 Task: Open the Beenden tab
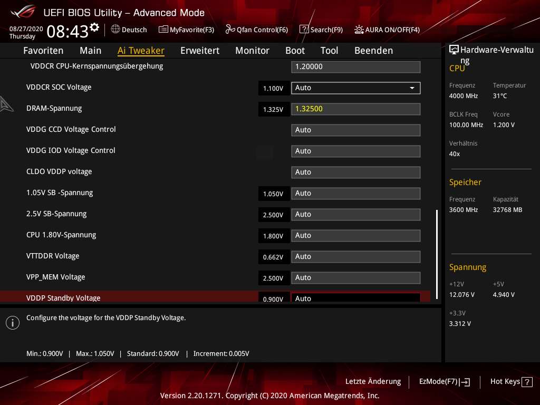(374, 51)
